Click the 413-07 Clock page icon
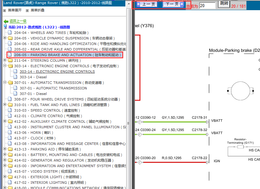 (10, 138)
